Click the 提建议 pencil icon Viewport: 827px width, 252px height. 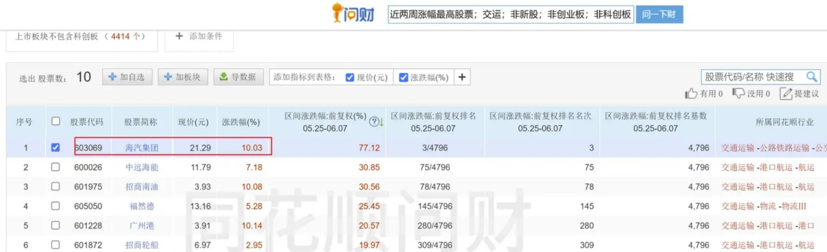click(x=786, y=94)
